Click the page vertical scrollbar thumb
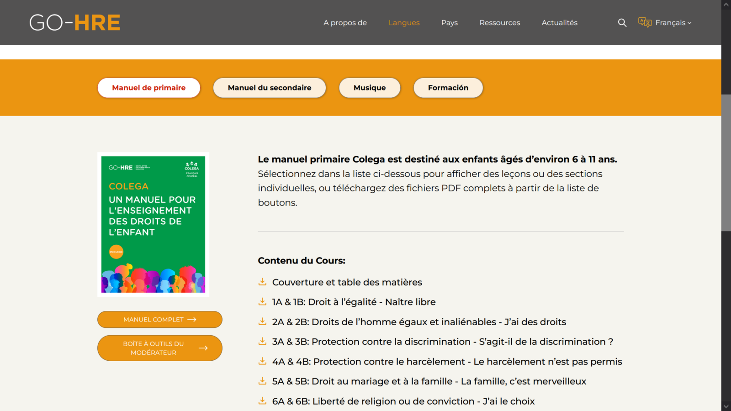The height and width of the screenshot is (411, 731). (x=726, y=163)
